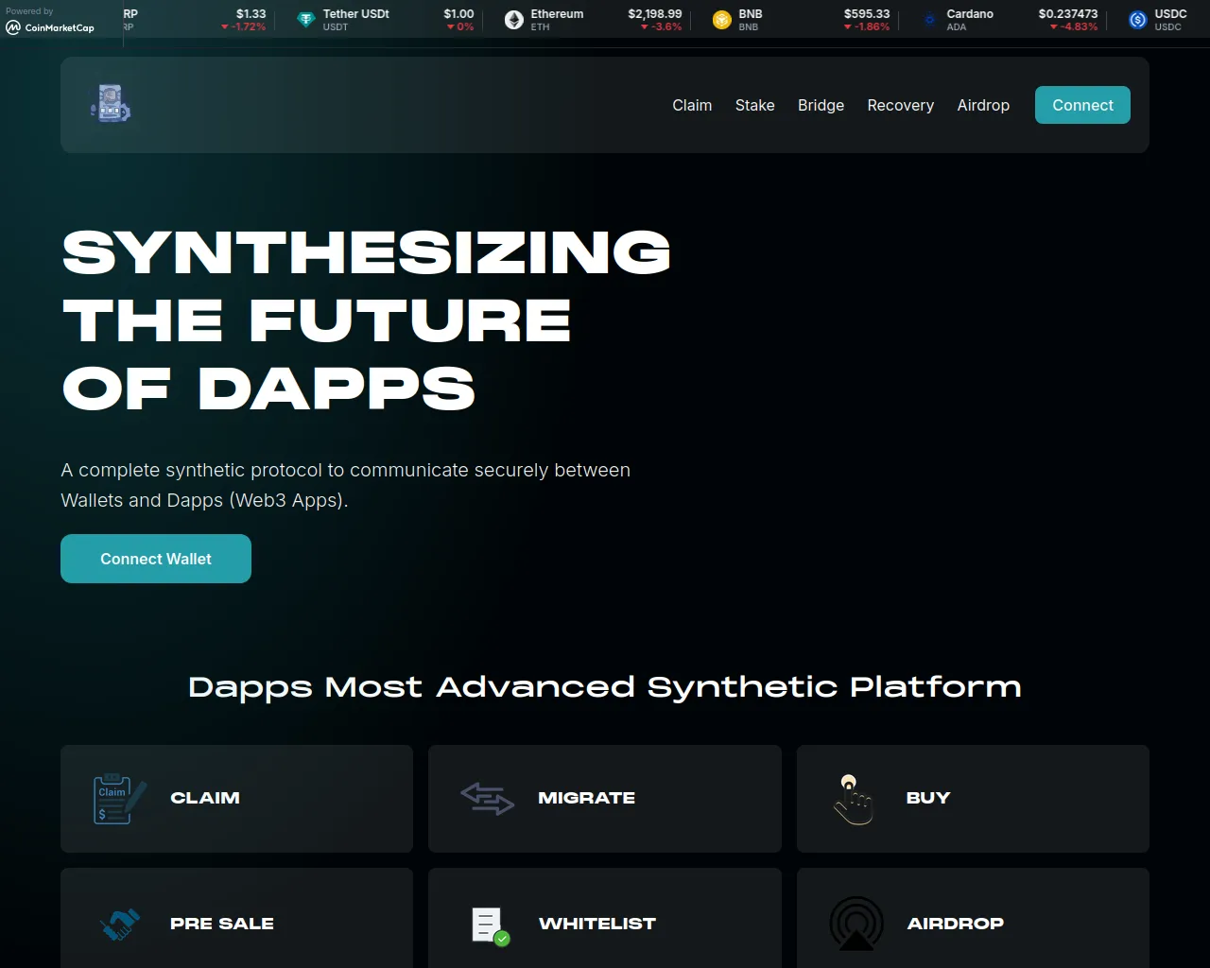
Task: Click the -4.83% Cardano change value
Action: tap(1079, 26)
